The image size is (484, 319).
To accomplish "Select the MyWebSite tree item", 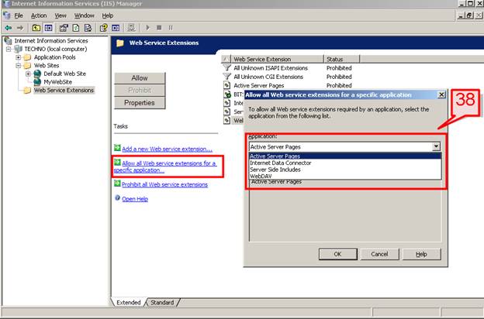I will point(57,82).
